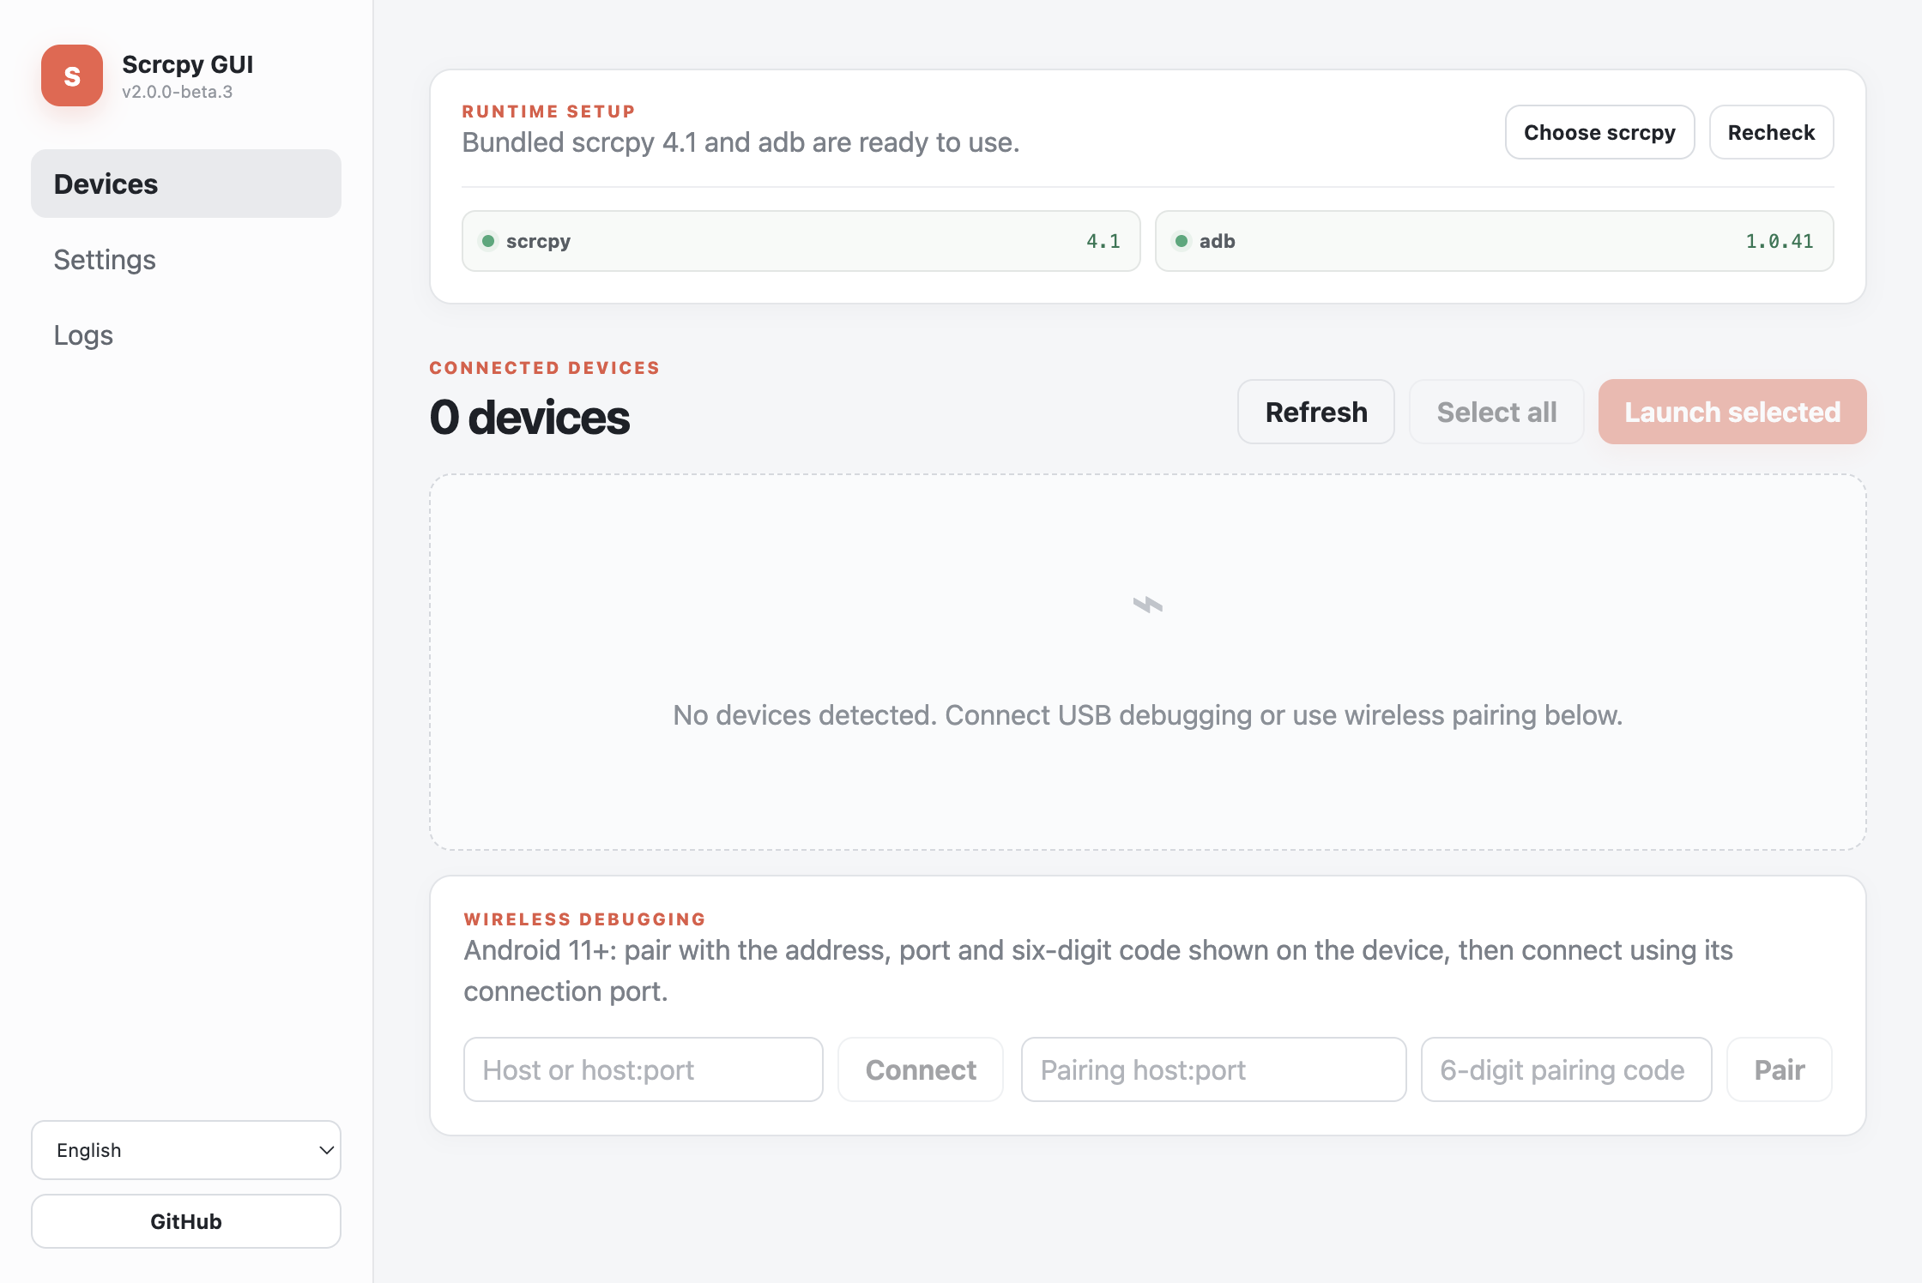This screenshot has width=1922, height=1283.
Task: Expand the English language dropdown
Action: [186, 1150]
